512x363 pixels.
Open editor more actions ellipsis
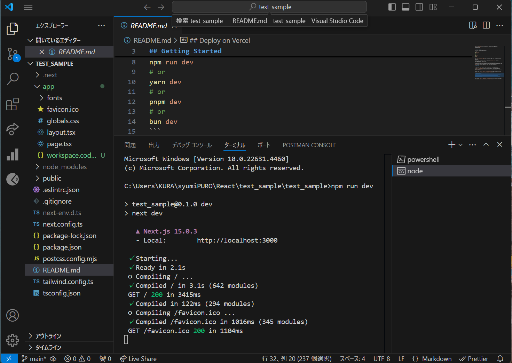pos(500,25)
